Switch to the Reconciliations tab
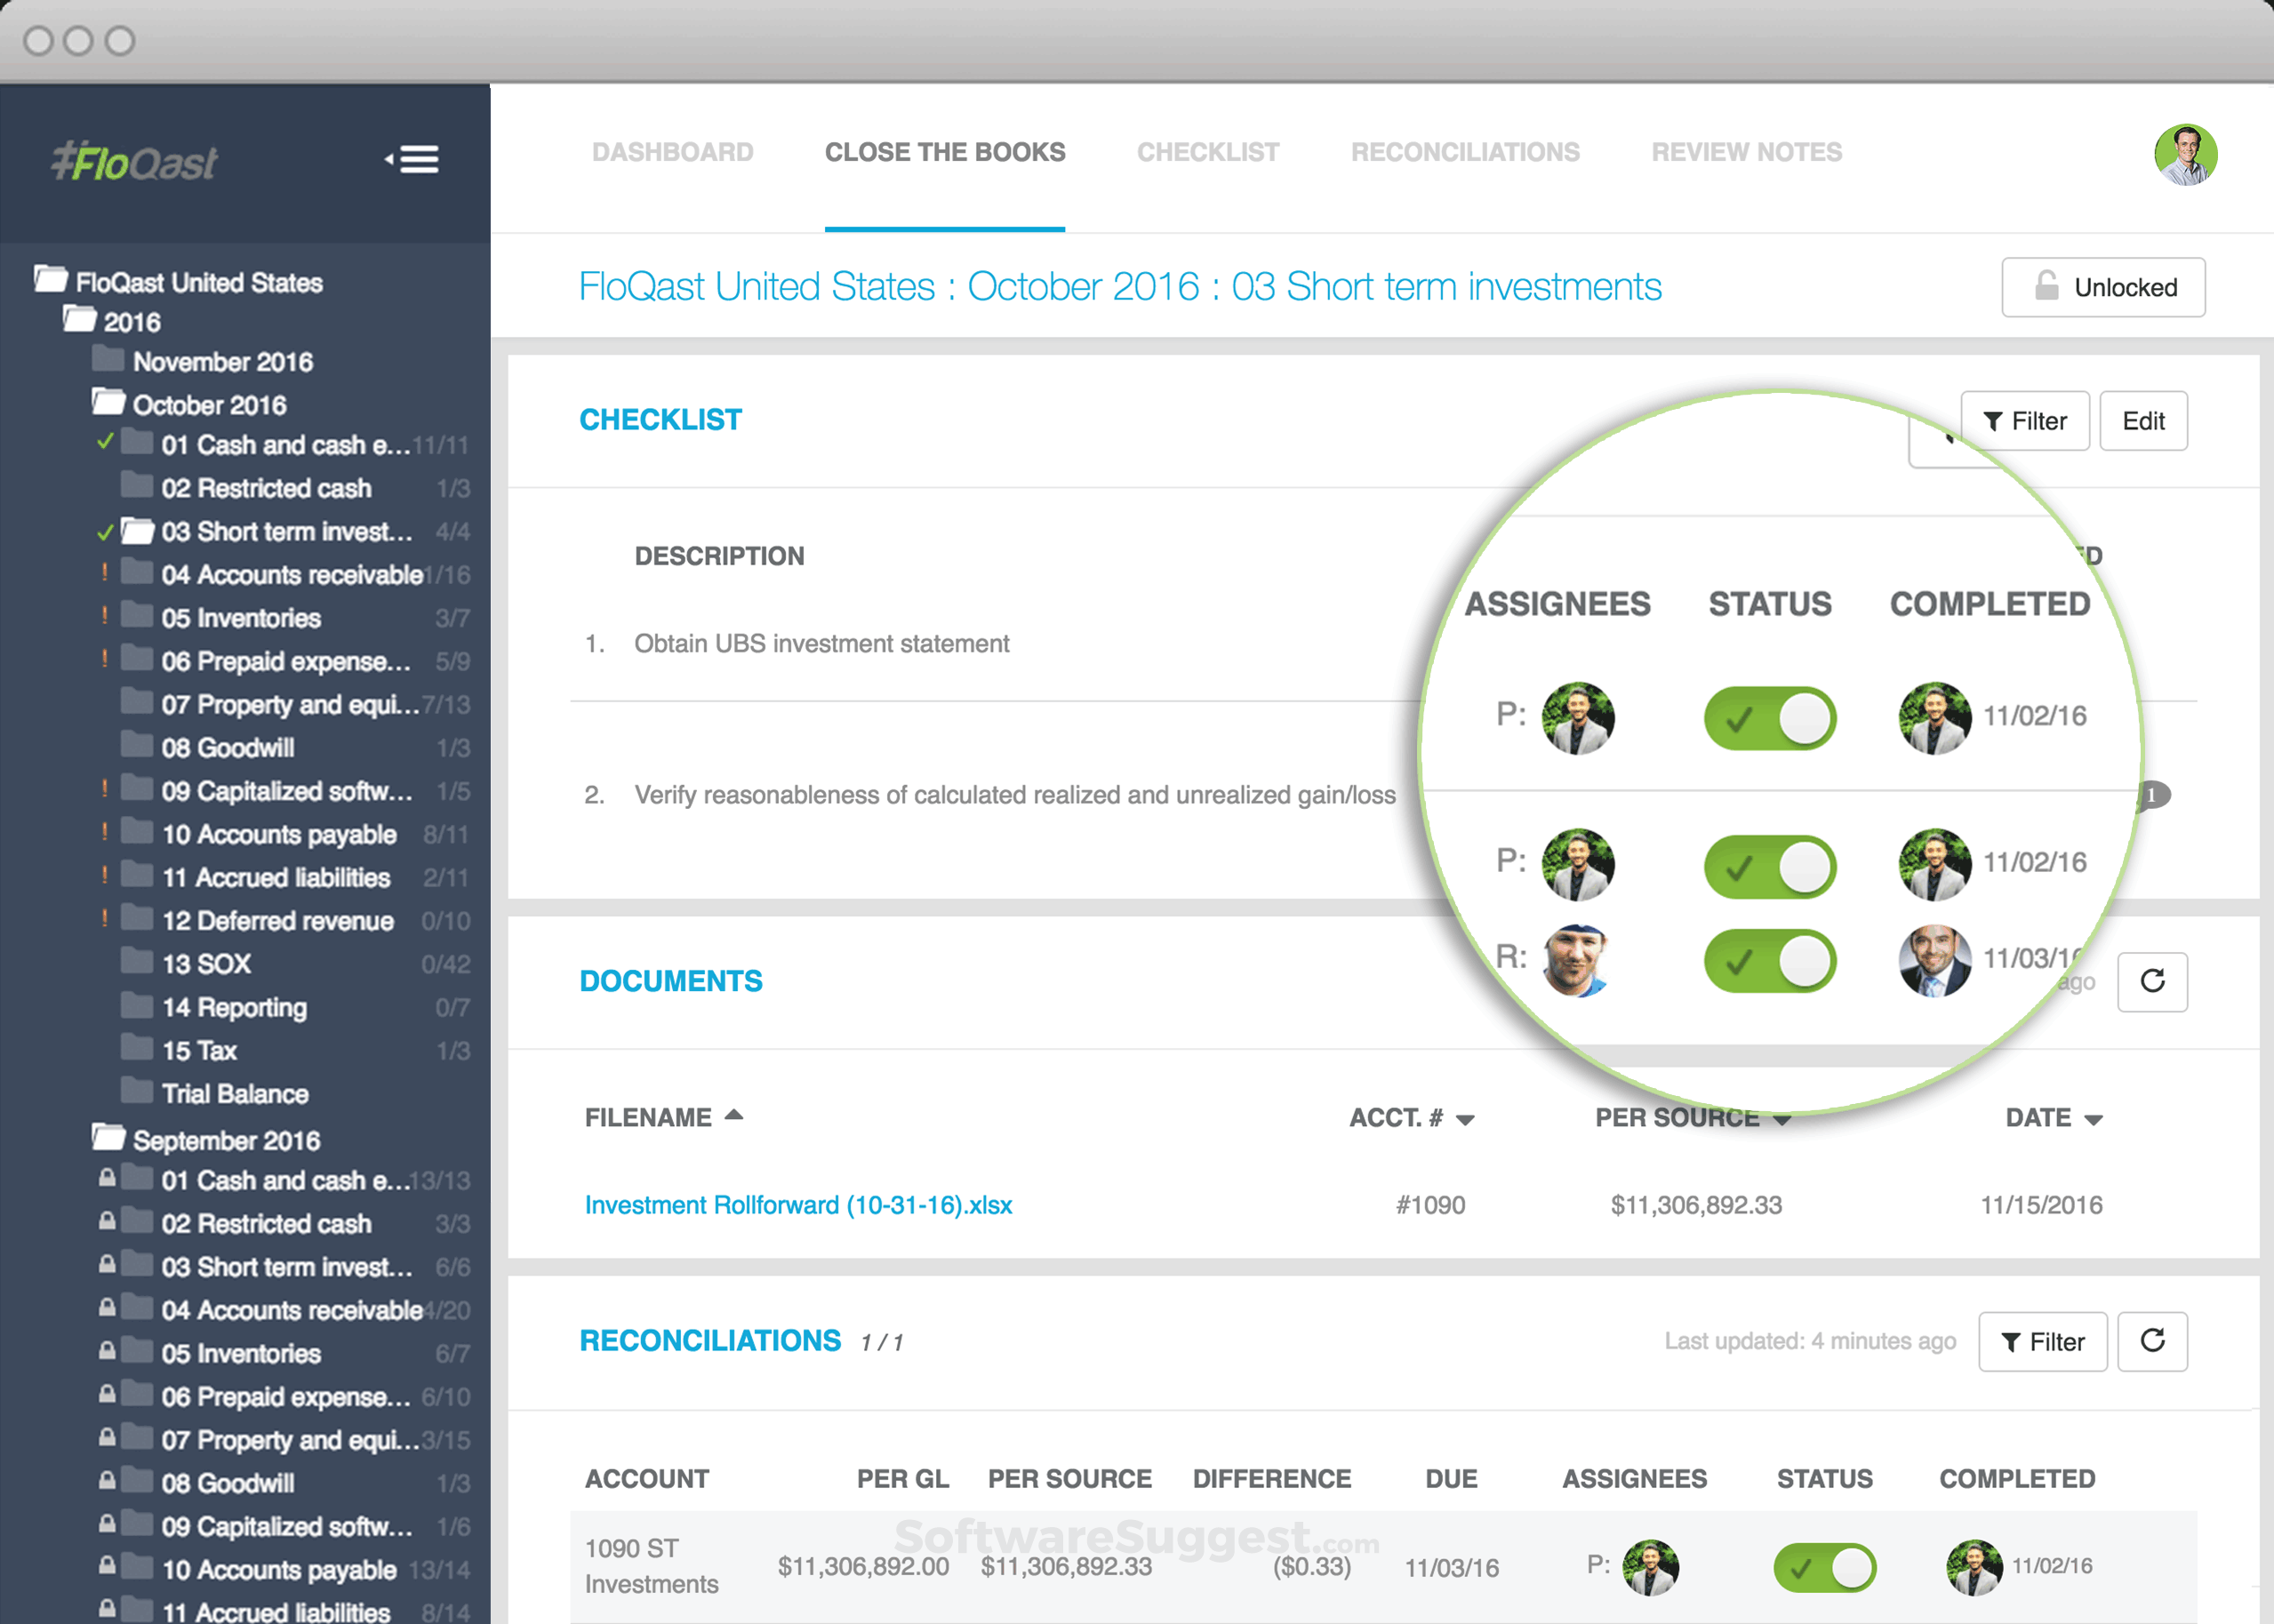 [x=1464, y=152]
